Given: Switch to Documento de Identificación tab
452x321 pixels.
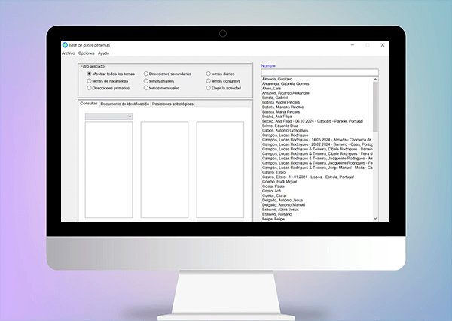Looking at the screenshot, I should point(125,104).
